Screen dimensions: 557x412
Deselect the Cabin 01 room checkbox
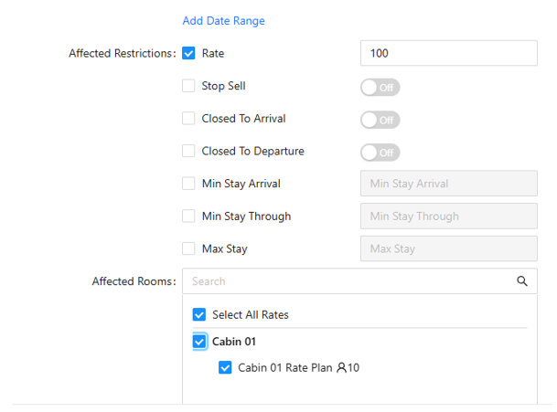tap(199, 342)
